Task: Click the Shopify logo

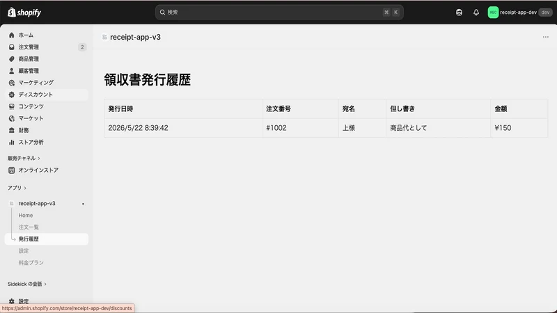Action: (24, 13)
